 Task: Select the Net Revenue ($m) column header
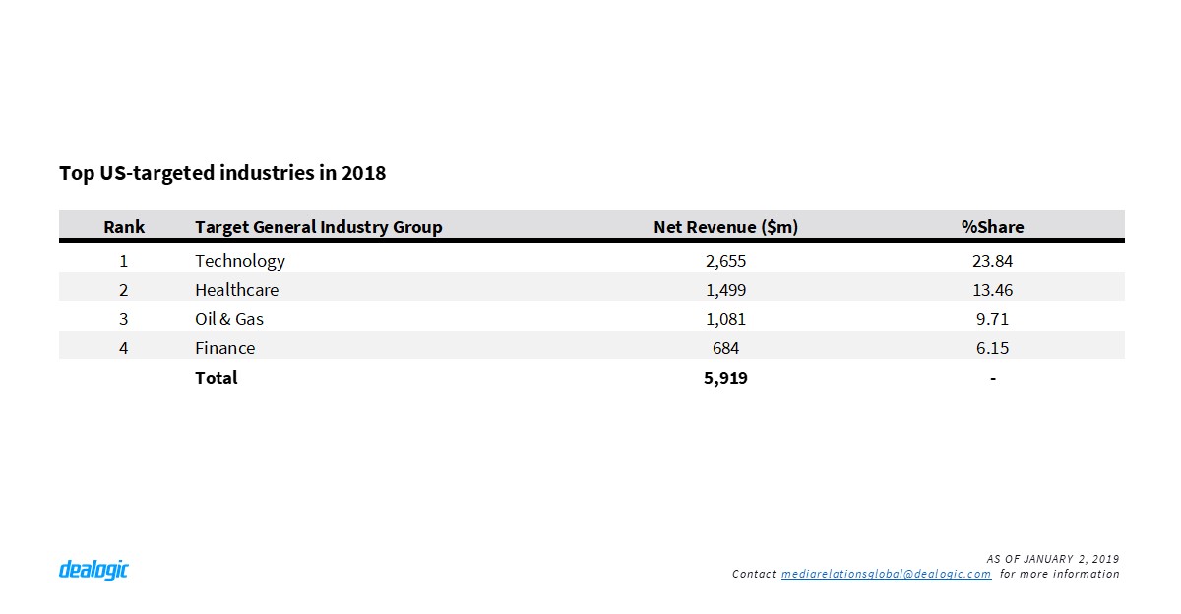725,227
